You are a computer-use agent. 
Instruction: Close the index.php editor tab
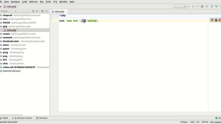(66, 11)
